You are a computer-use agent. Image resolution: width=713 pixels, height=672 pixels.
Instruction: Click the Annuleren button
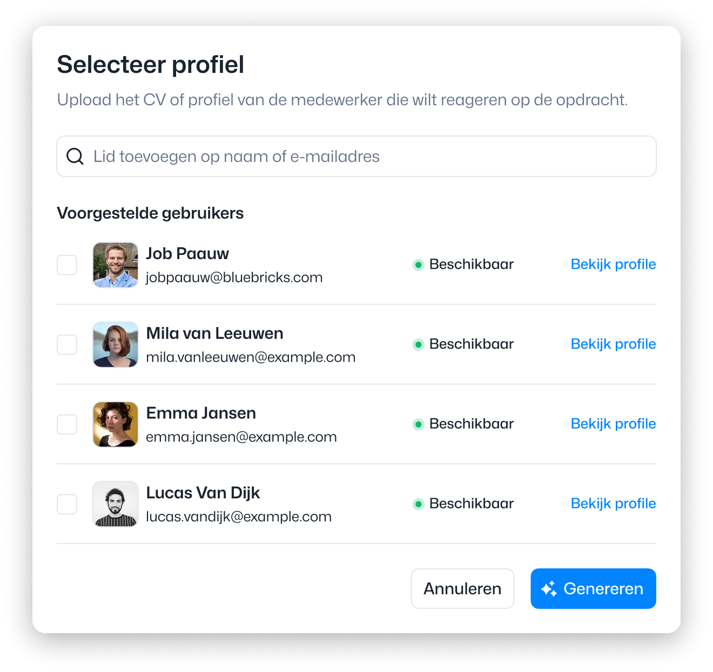(462, 589)
